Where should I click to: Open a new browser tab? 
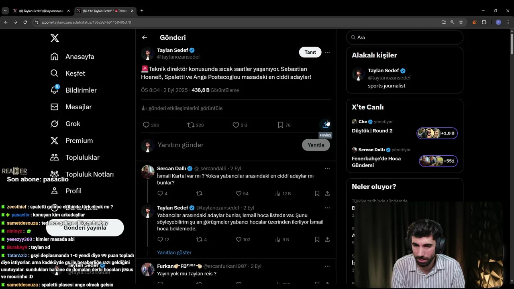pos(142,11)
